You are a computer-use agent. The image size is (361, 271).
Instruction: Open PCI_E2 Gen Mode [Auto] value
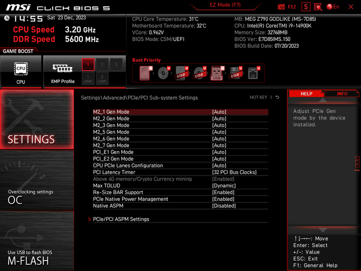(219, 159)
